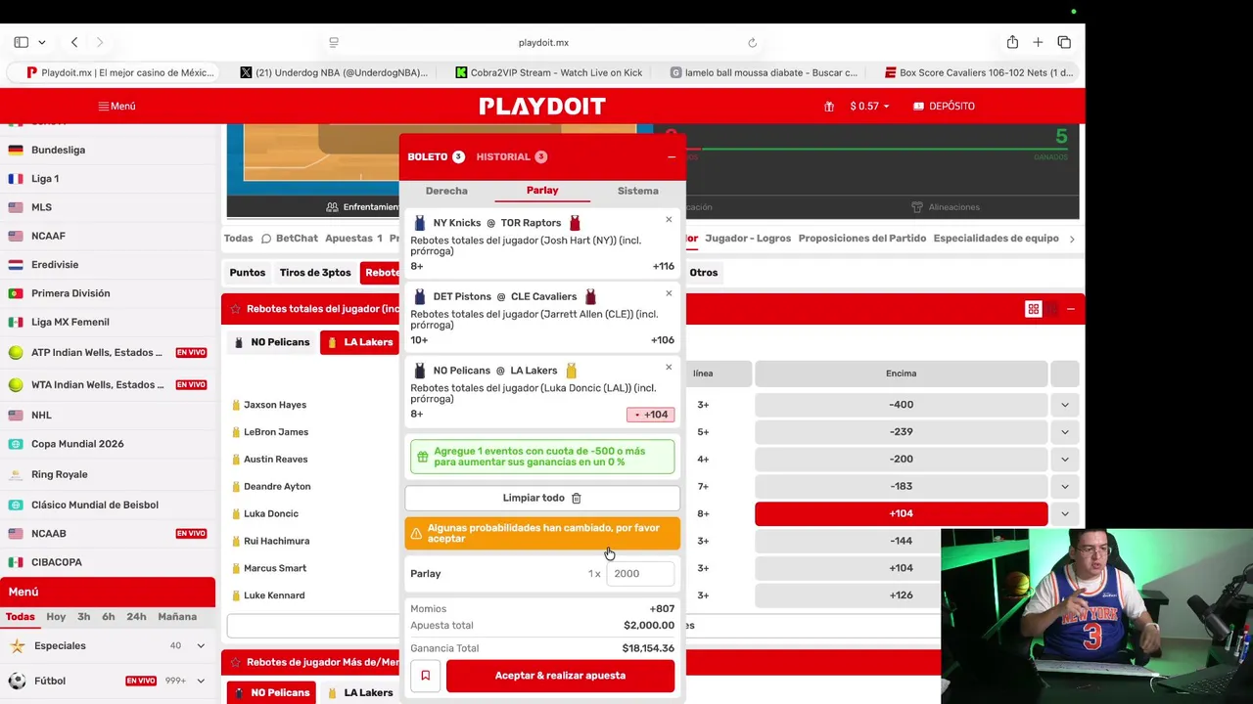Open the DEPÓSITO button
This screenshot has width=1253, height=704.
(x=944, y=106)
